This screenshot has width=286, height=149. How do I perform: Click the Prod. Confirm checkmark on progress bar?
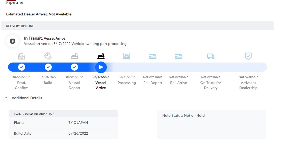coord(22,67)
